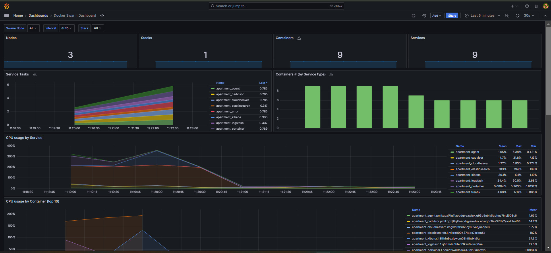The image size is (551, 253).
Task: Click the clock icon in time picker
Action: click(x=467, y=15)
